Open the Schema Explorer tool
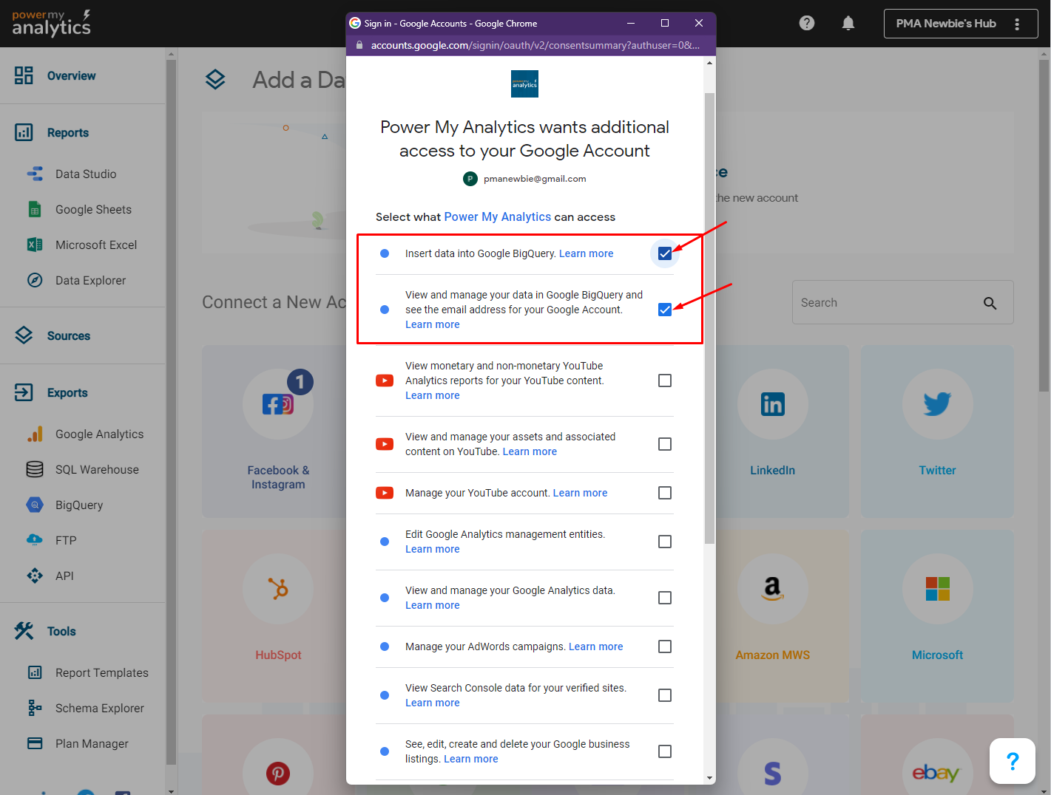 tap(100, 709)
